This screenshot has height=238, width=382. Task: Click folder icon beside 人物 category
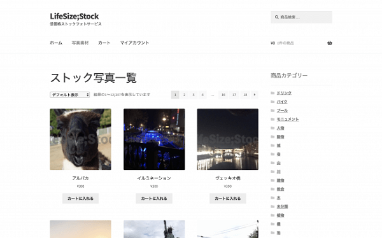point(272,128)
